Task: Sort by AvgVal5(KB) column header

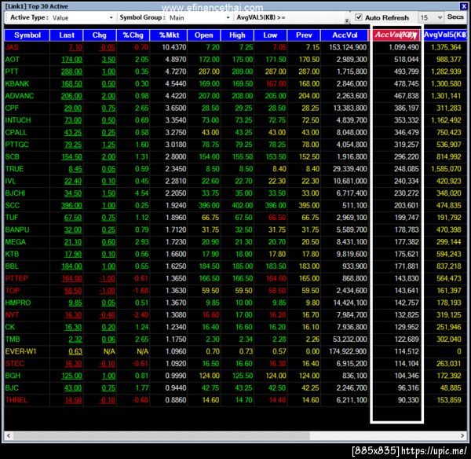Action: (x=445, y=35)
